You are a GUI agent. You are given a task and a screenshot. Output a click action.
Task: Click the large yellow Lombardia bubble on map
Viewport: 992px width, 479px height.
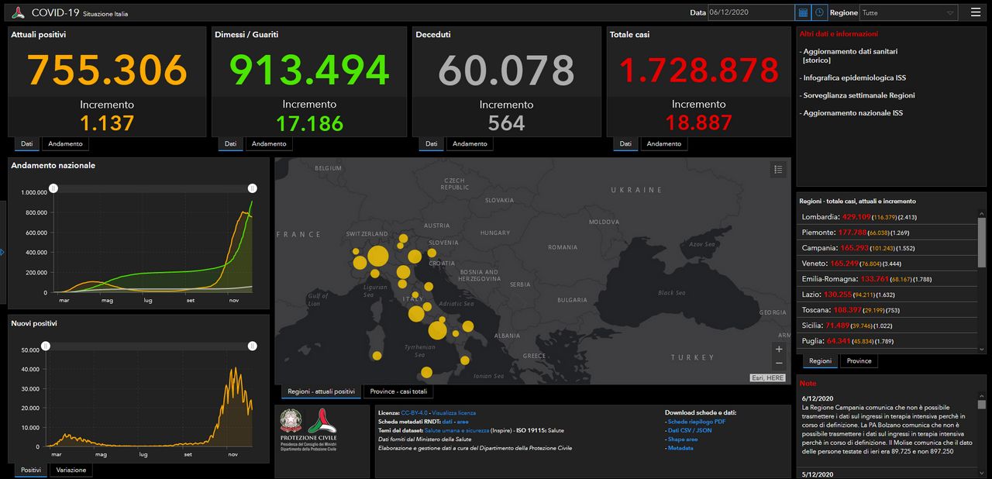(x=377, y=257)
